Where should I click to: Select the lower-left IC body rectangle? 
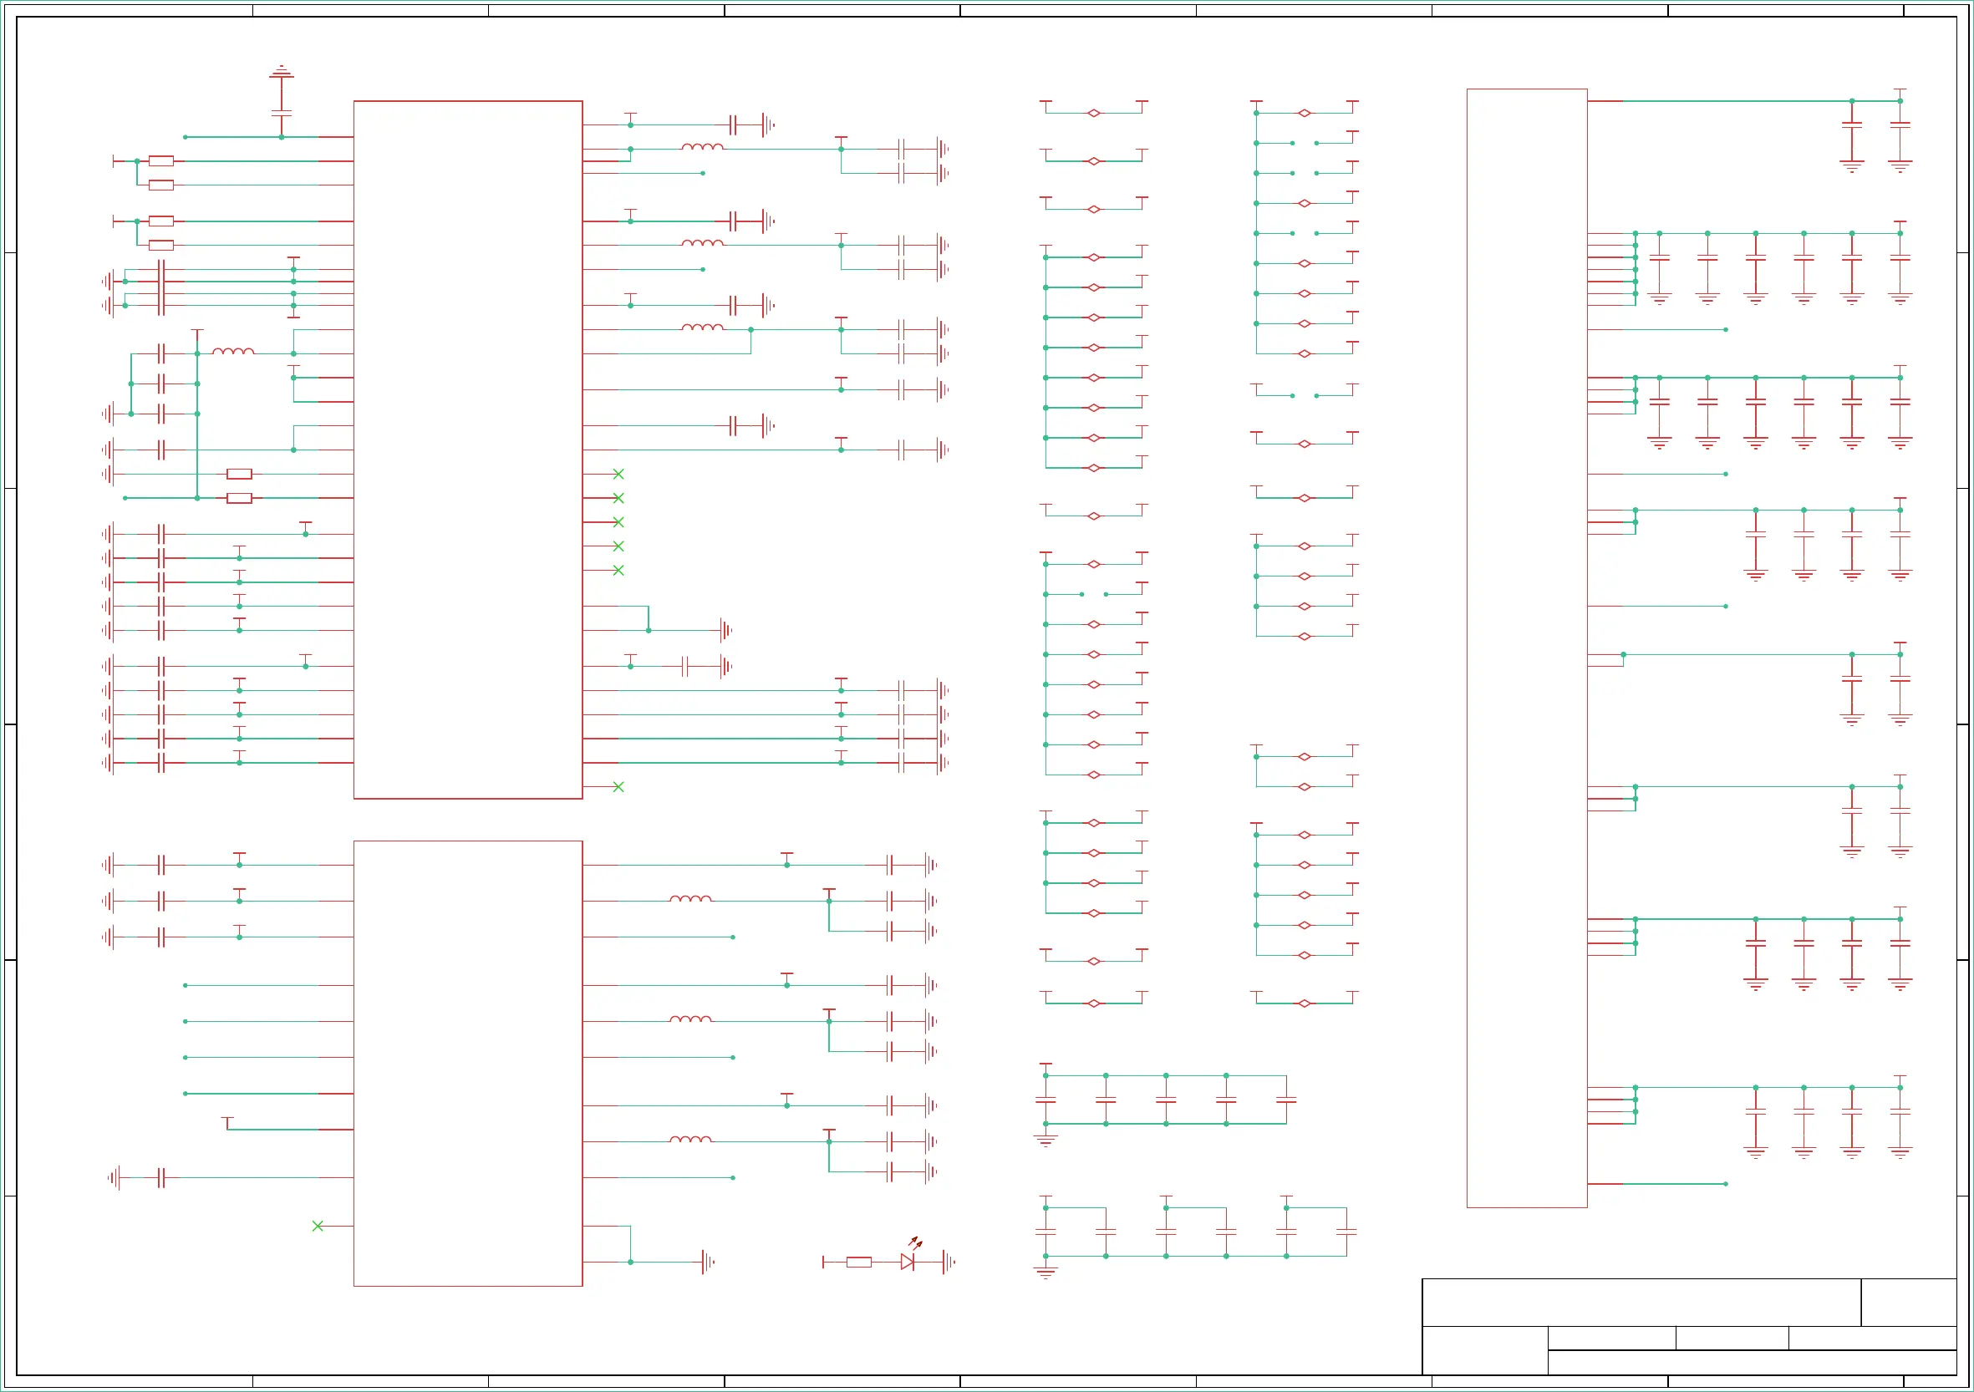coord(468,1063)
